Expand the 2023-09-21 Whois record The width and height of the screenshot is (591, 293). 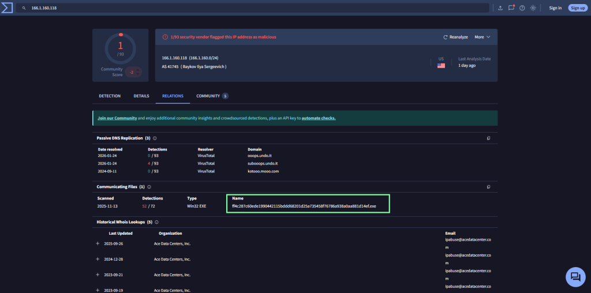click(x=98, y=275)
